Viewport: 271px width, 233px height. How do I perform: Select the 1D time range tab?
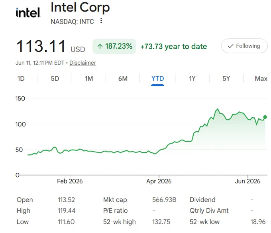coord(21,79)
